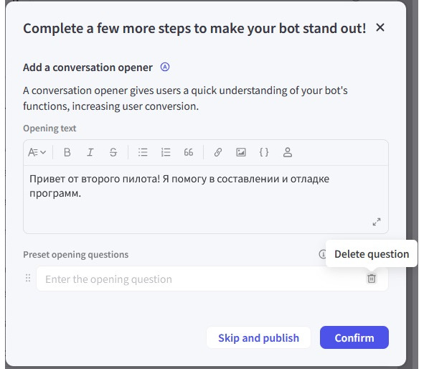Image resolution: width=424 pixels, height=369 pixels.
Task: Confirm the conversation opener settings
Action: pos(354,337)
